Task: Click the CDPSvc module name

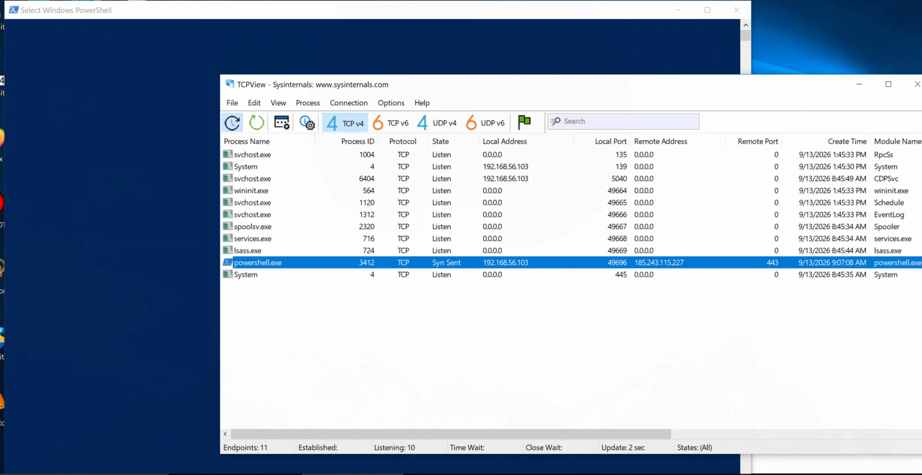Action: 886,178
